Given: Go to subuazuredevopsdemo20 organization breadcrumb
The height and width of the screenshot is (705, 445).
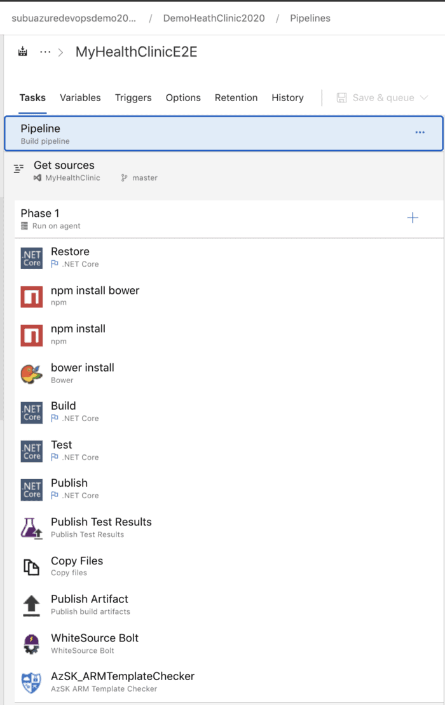Looking at the screenshot, I should (x=74, y=18).
